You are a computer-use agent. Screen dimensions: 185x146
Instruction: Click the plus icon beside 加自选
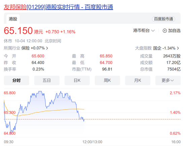[x=165, y=31]
